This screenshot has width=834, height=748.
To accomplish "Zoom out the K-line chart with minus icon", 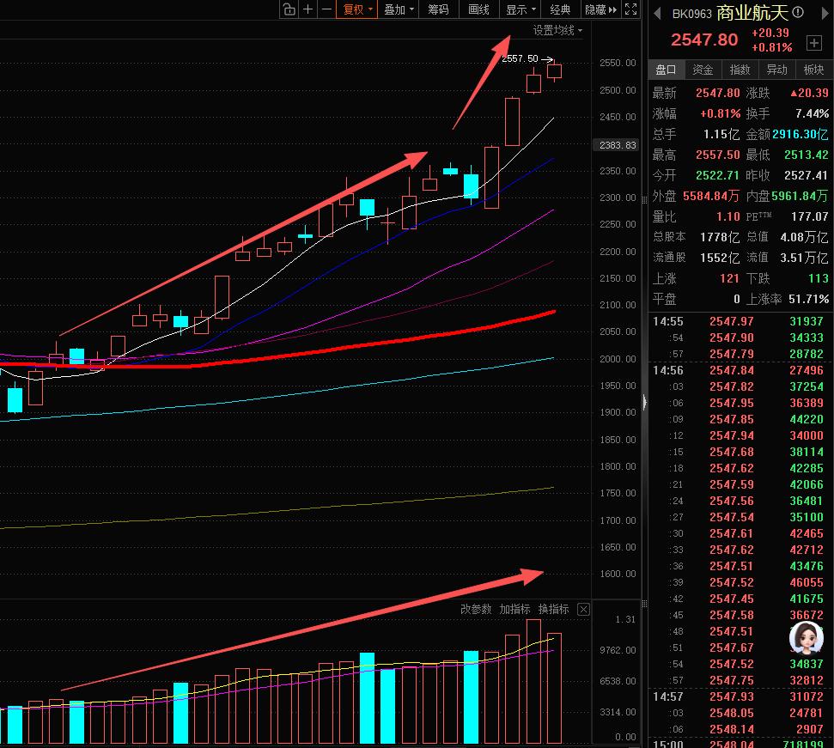I will (x=326, y=9).
